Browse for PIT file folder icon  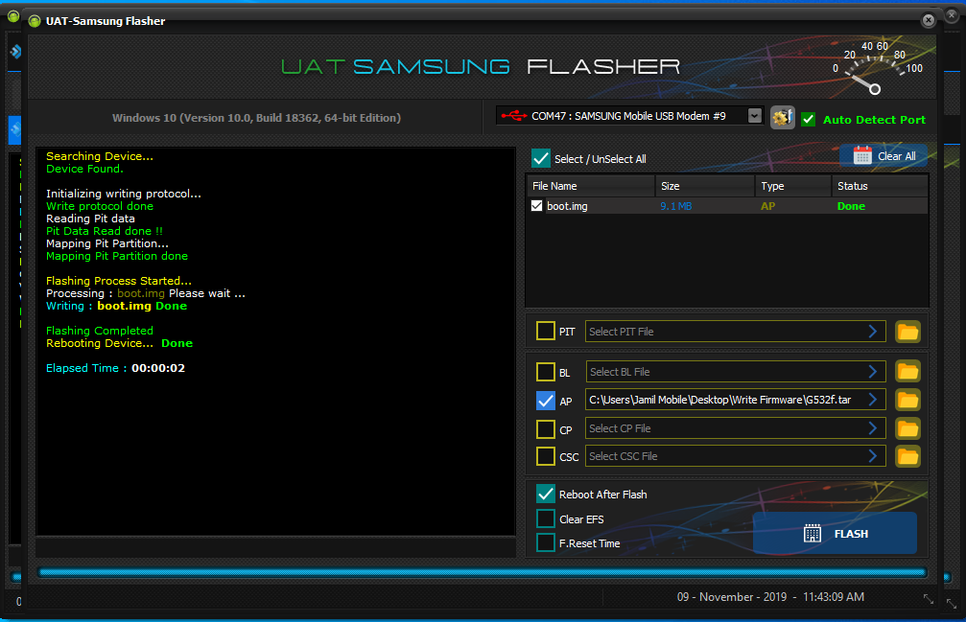907,332
